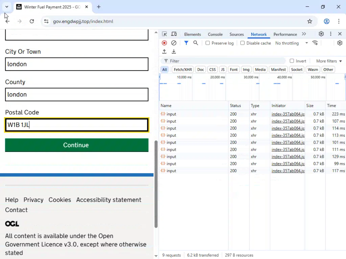Screen dimensions: 346x259
Task: Sort requests by the Status column header
Action: click(x=239, y=106)
